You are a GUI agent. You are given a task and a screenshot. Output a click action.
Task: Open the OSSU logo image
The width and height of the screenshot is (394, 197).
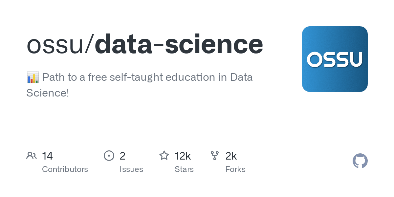tap(335, 59)
